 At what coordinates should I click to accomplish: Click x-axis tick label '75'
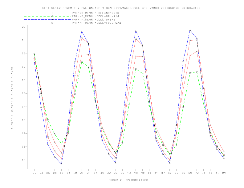click(203, 173)
